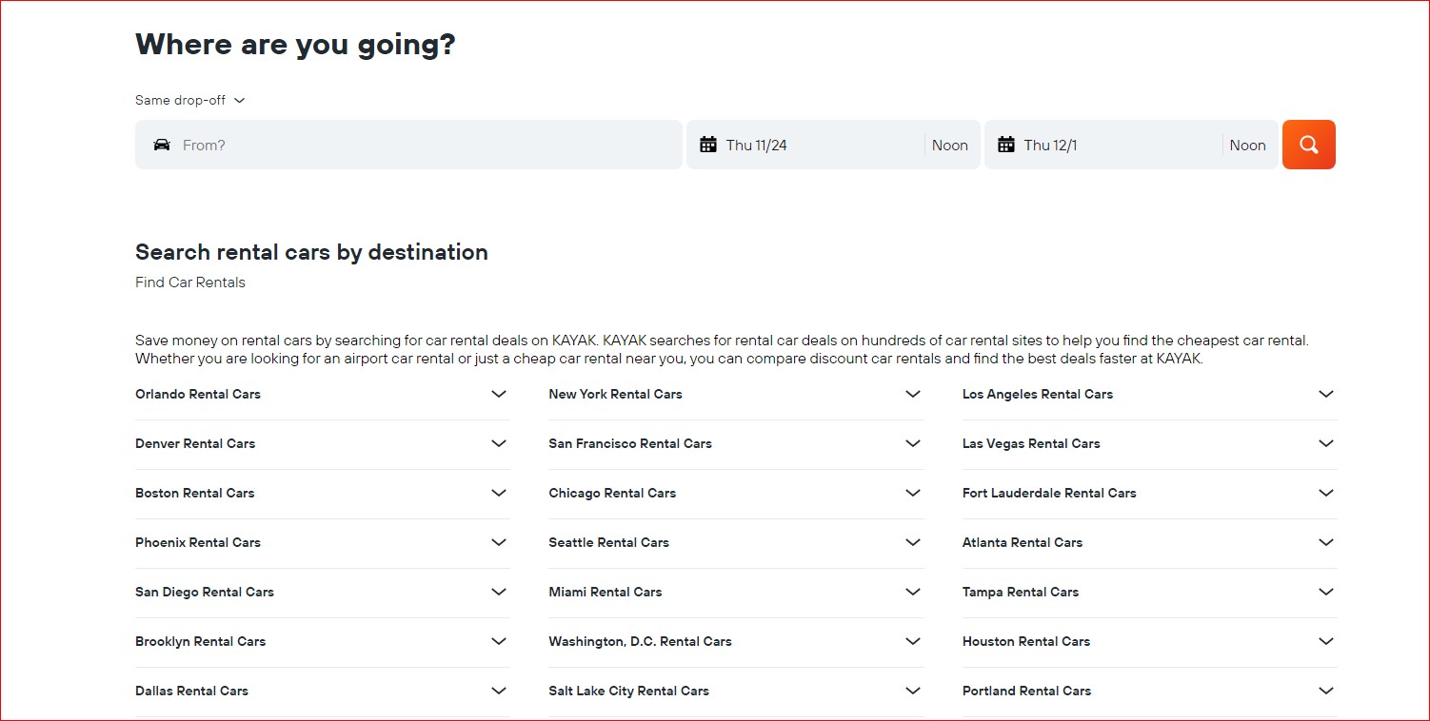1430x721 pixels.
Task: Open the pick-up date Thu 11/24
Action: [x=757, y=145]
